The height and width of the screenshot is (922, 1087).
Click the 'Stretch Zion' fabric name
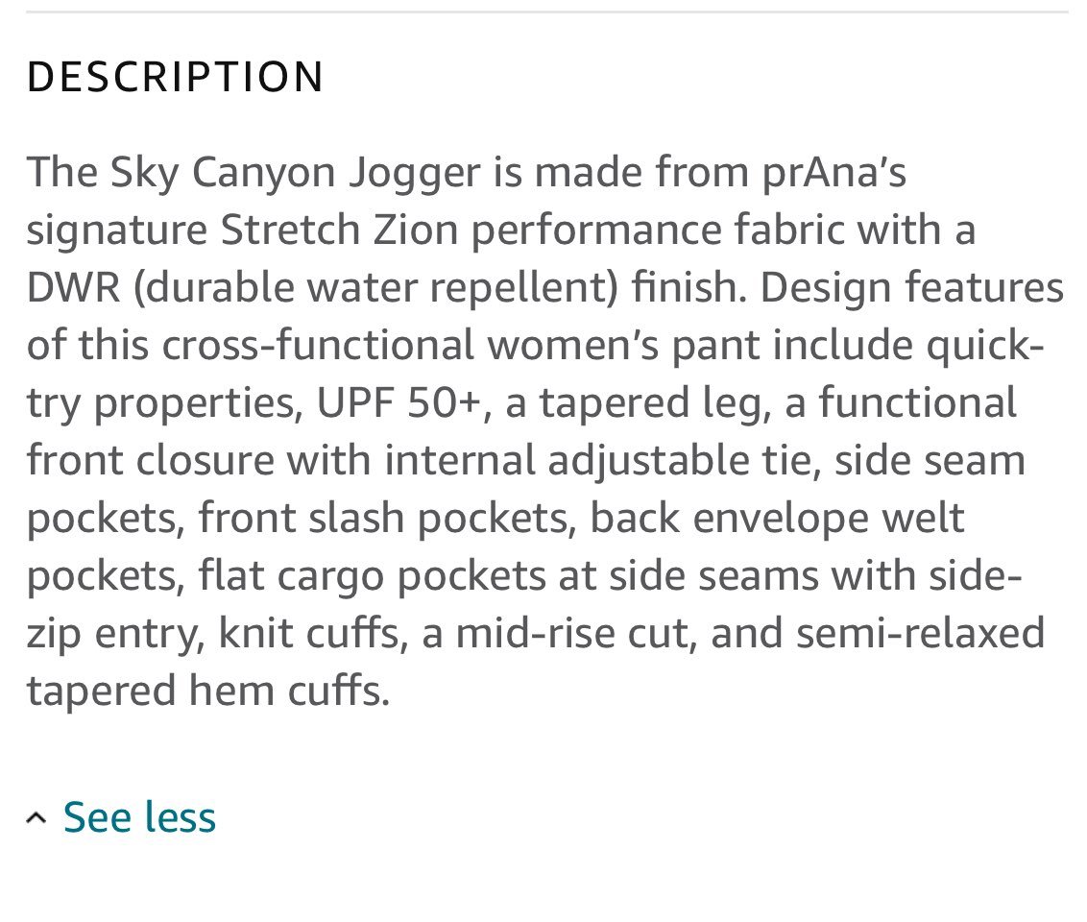point(340,230)
